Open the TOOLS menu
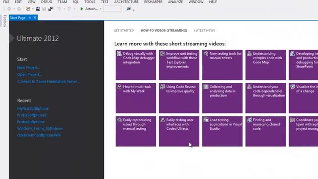The height and width of the screenshot is (179, 318). [x=90, y=2]
